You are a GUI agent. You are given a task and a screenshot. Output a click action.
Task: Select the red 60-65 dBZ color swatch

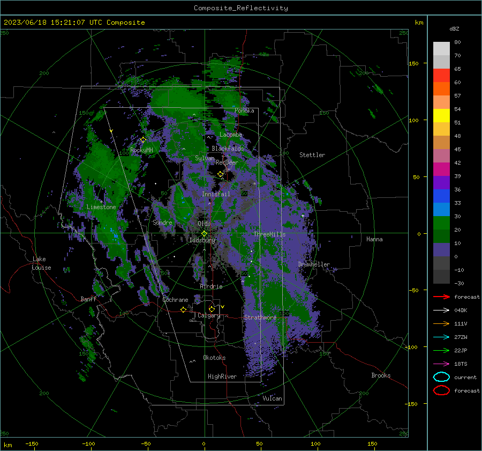441,76
